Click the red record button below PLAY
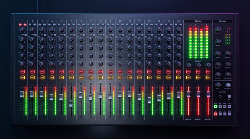This screenshot has height=139, width=250. 216,114
